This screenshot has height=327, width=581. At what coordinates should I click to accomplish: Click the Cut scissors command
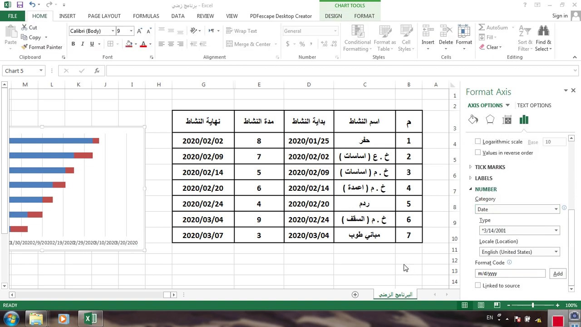(x=30, y=27)
